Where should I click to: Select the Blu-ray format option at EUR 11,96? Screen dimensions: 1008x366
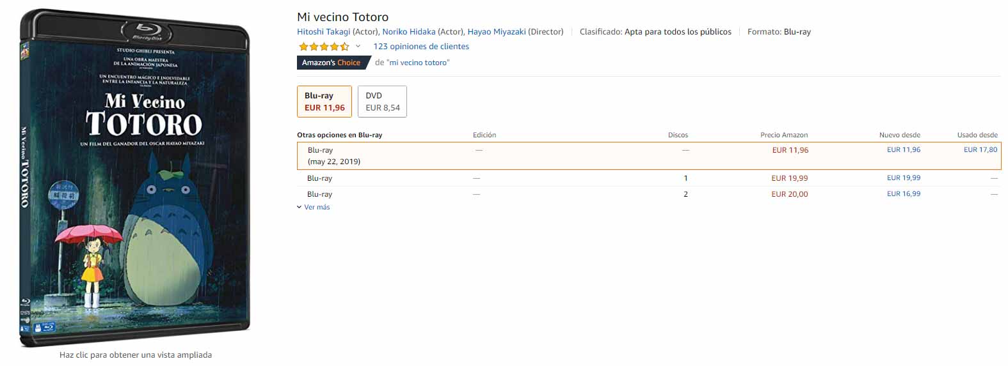[x=324, y=102]
